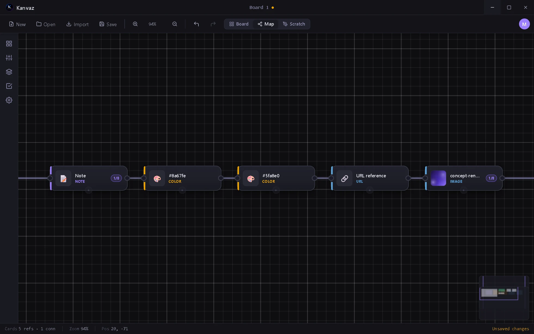Click the palette icon on #5fa8e0 card
This screenshot has height=334, width=534.
[x=251, y=178]
